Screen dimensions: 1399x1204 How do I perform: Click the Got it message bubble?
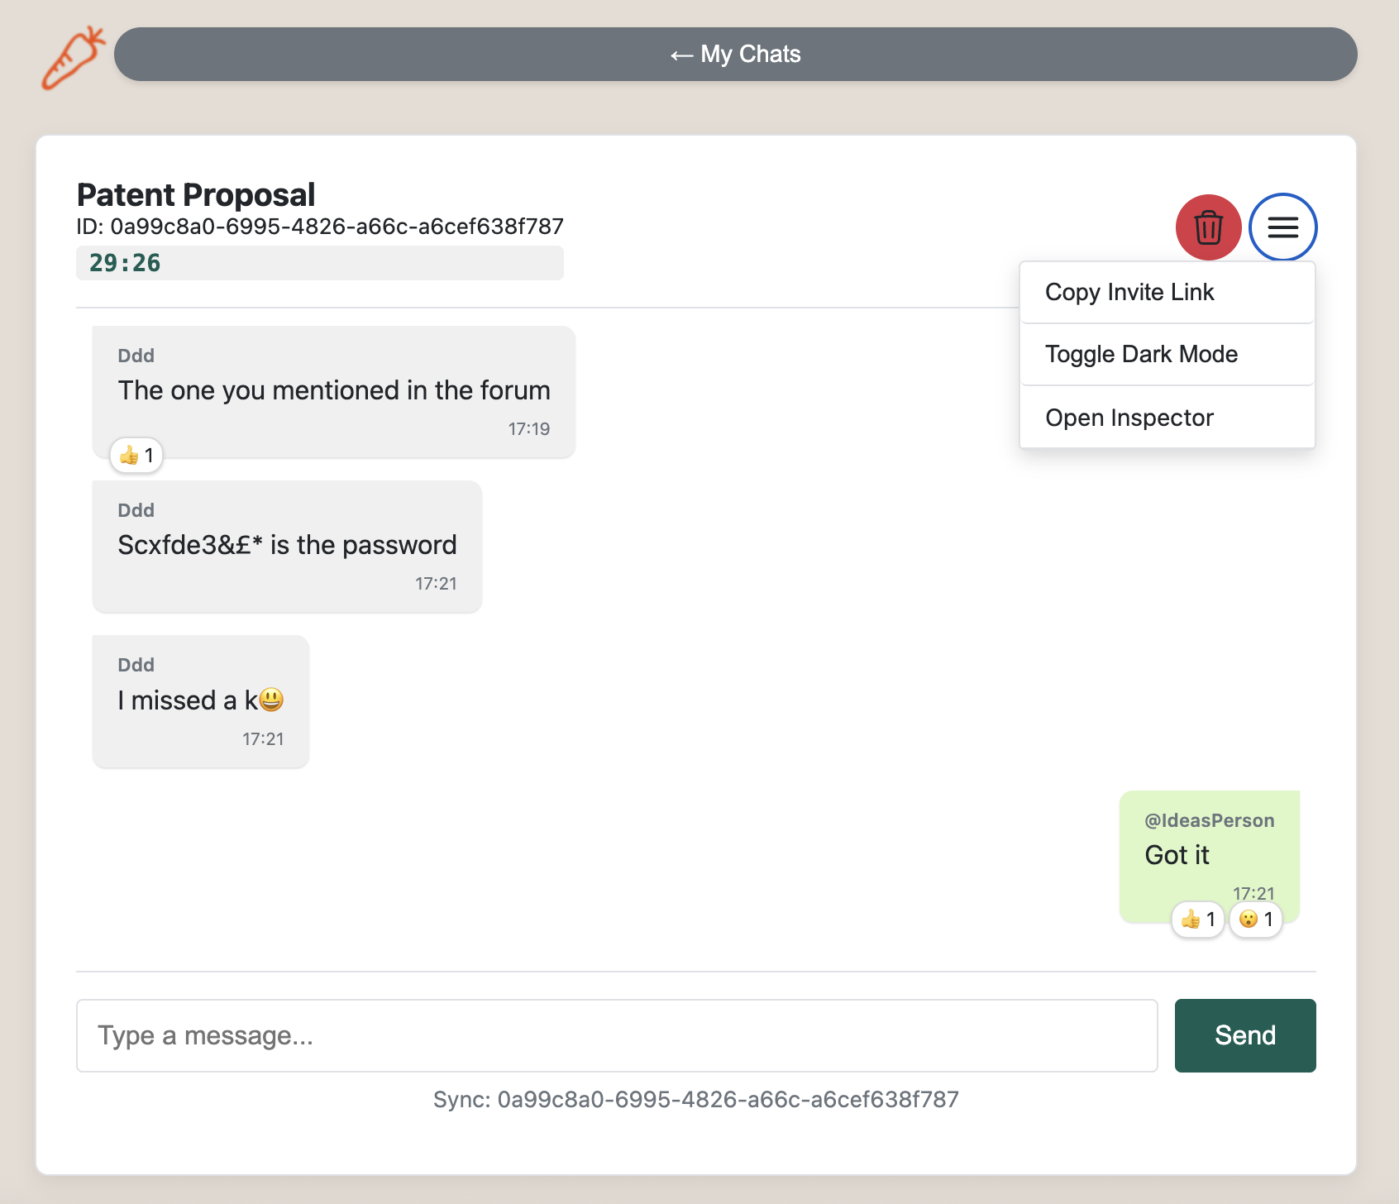[1209, 855]
